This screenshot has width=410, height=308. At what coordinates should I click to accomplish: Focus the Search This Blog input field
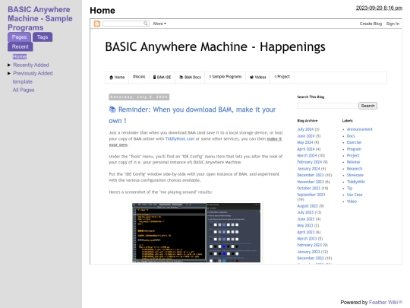pos(328,106)
